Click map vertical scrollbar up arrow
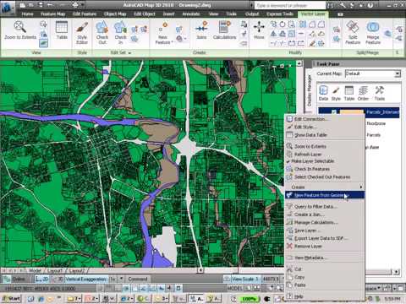406x304 pixels. (299, 63)
